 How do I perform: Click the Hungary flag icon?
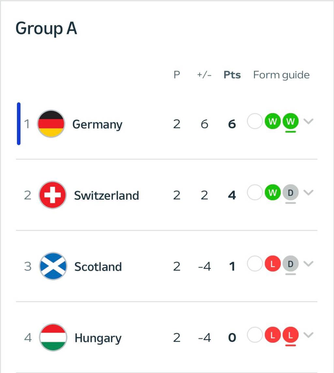point(53,337)
